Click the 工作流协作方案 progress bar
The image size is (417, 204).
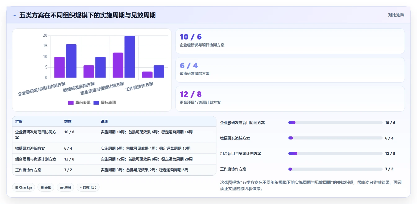335,169
